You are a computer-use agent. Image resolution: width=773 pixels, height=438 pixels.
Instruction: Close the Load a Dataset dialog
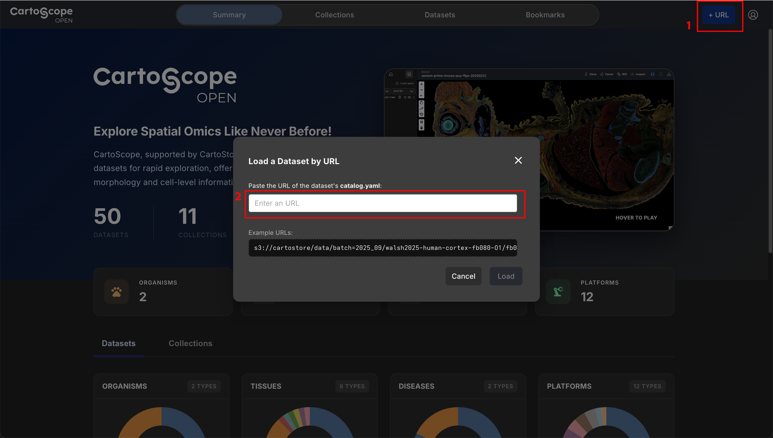coord(518,160)
